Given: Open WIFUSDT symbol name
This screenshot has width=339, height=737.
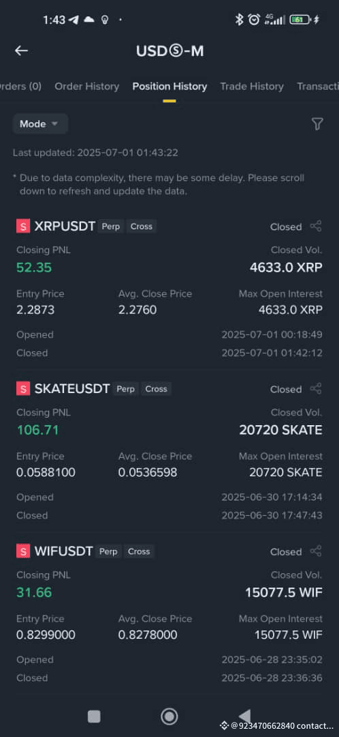Looking at the screenshot, I should pos(64,551).
